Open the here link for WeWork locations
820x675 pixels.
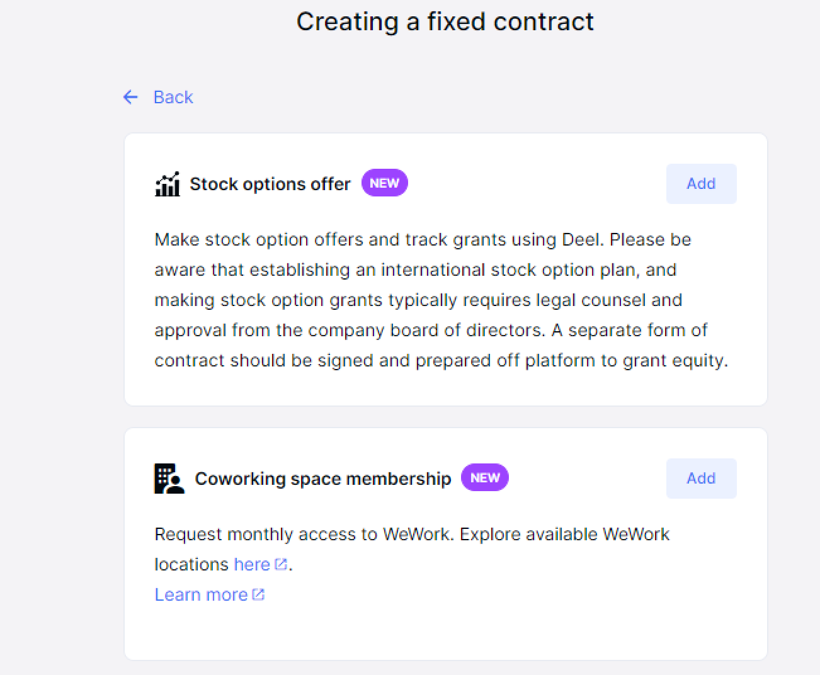coord(251,564)
